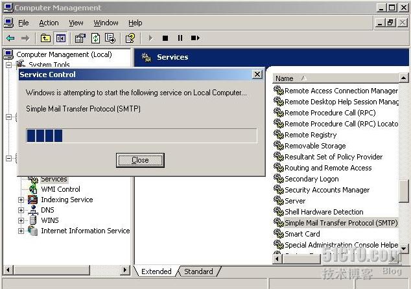The height and width of the screenshot is (289, 411).
Task: Dismiss Service Control dialog with X
Action: (x=257, y=75)
